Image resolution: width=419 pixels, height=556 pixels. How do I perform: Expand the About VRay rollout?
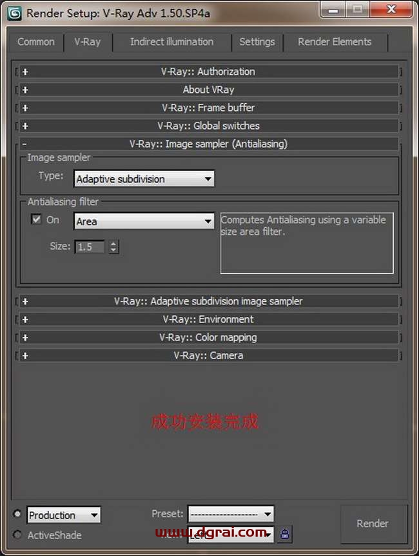click(x=208, y=90)
